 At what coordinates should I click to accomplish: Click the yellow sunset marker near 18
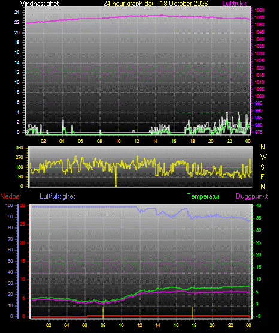pyautogui.click(x=192, y=313)
